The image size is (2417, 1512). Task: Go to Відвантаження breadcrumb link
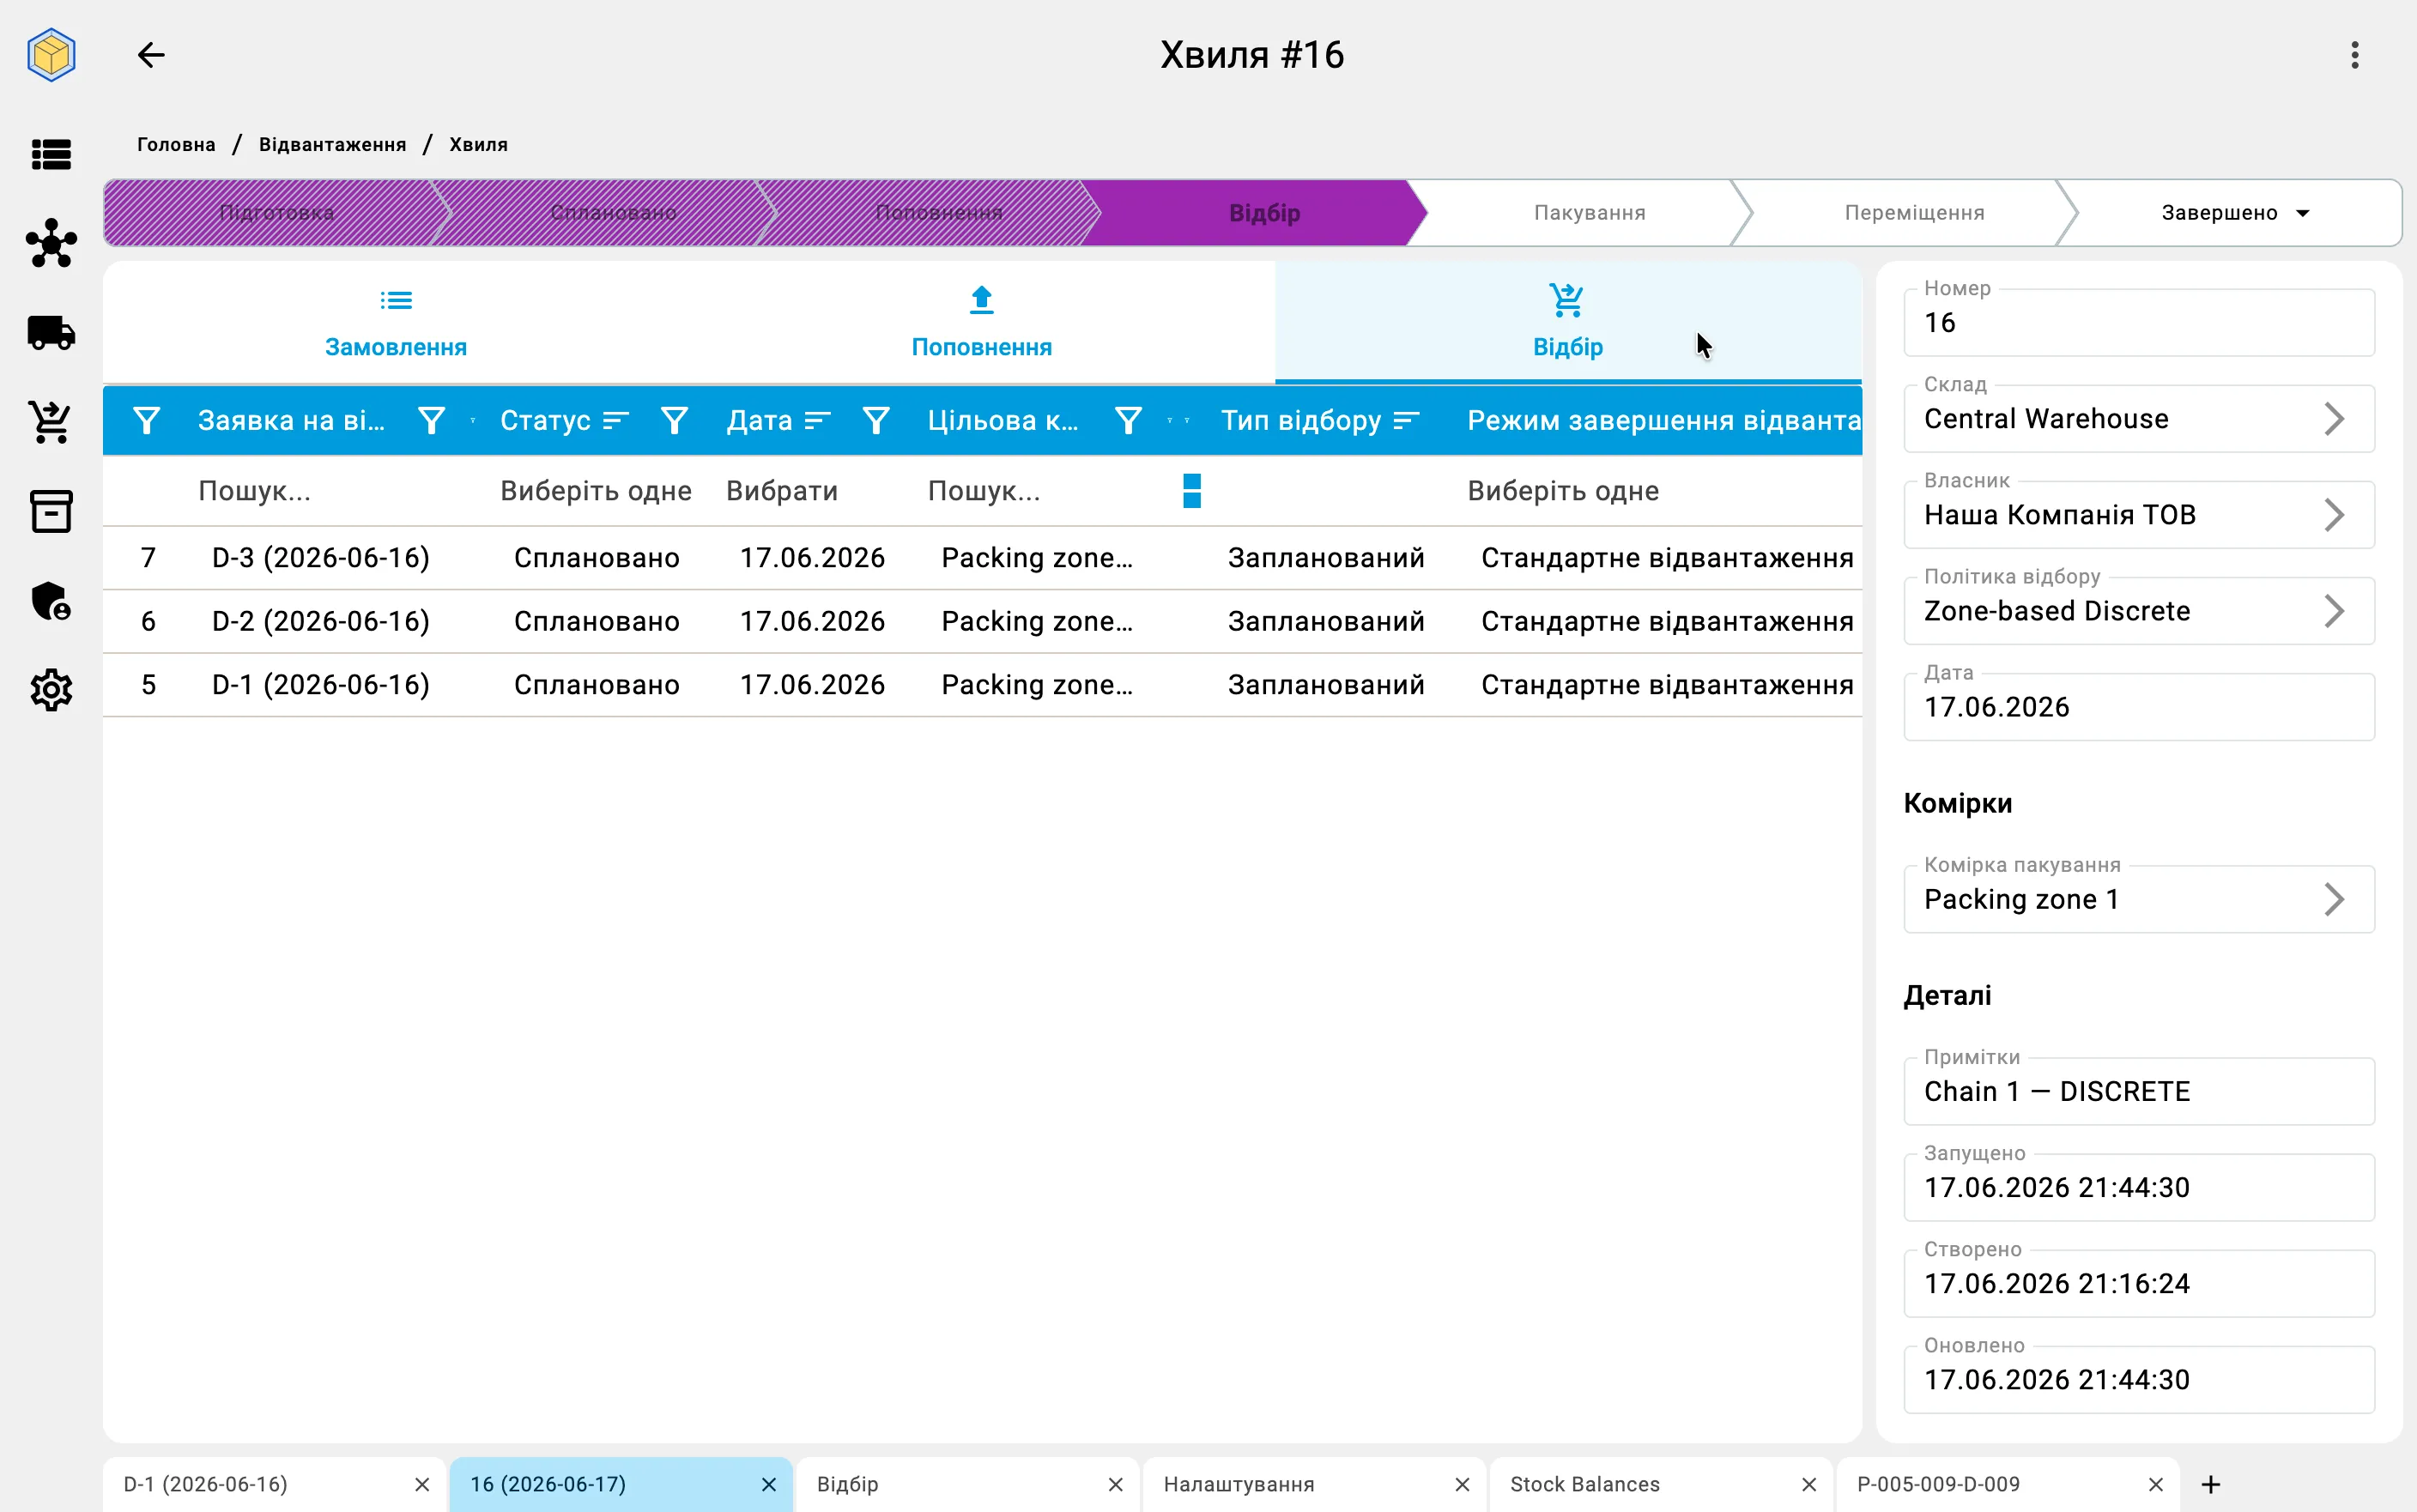(333, 144)
